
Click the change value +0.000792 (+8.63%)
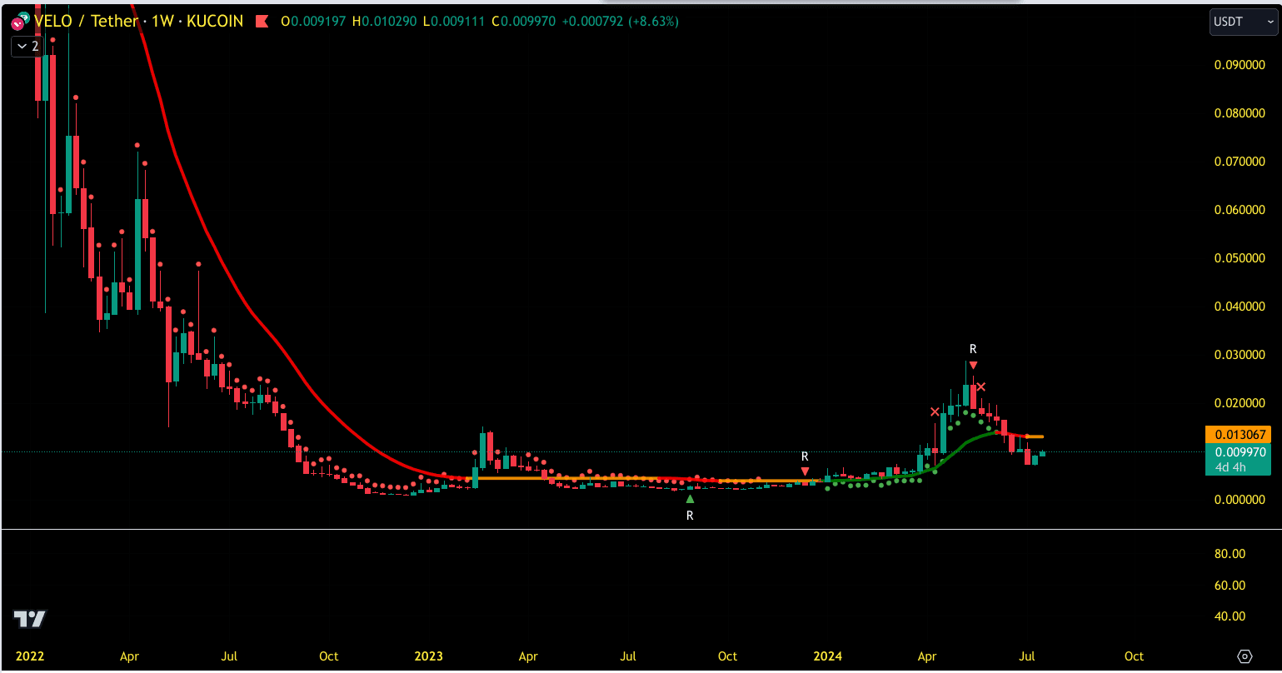click(620, 22)
